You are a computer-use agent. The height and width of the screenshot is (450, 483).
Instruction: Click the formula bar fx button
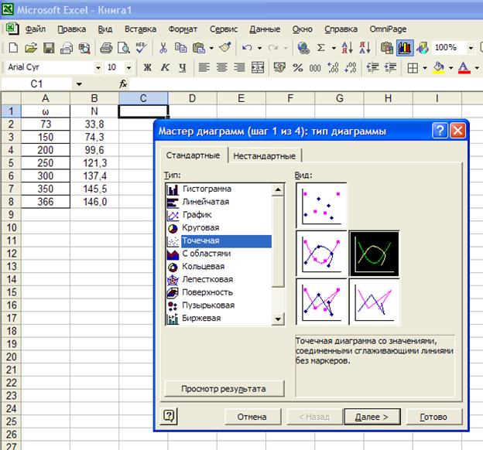[123, 84]
